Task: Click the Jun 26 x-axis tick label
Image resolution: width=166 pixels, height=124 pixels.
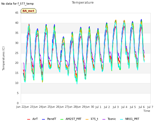Action: pos(55,107)
